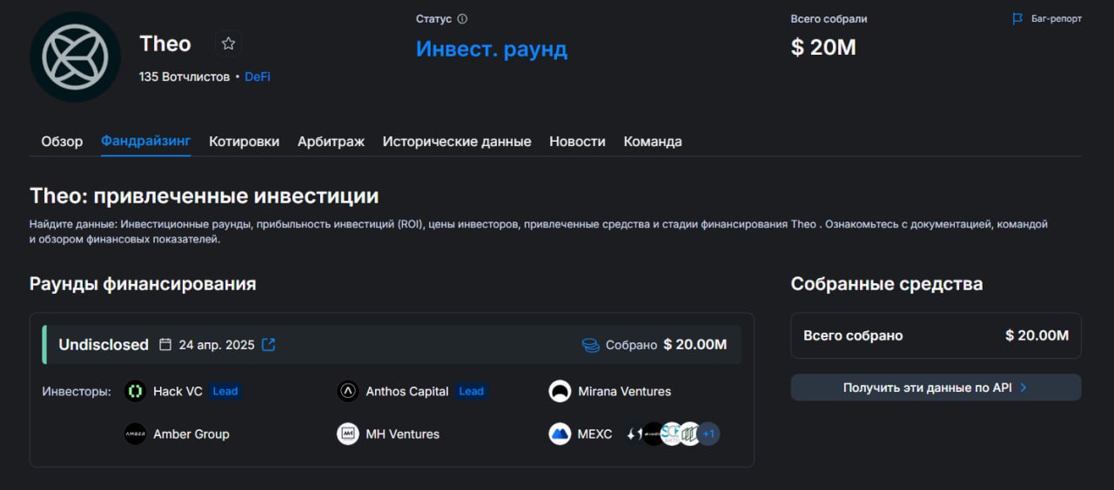Click the Mirana Ventures logo icon
1114x490 pixels.
click(560, 391)
